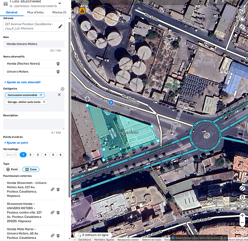
Task: Set lock level to 5
Action: click(x=53, y=155)
